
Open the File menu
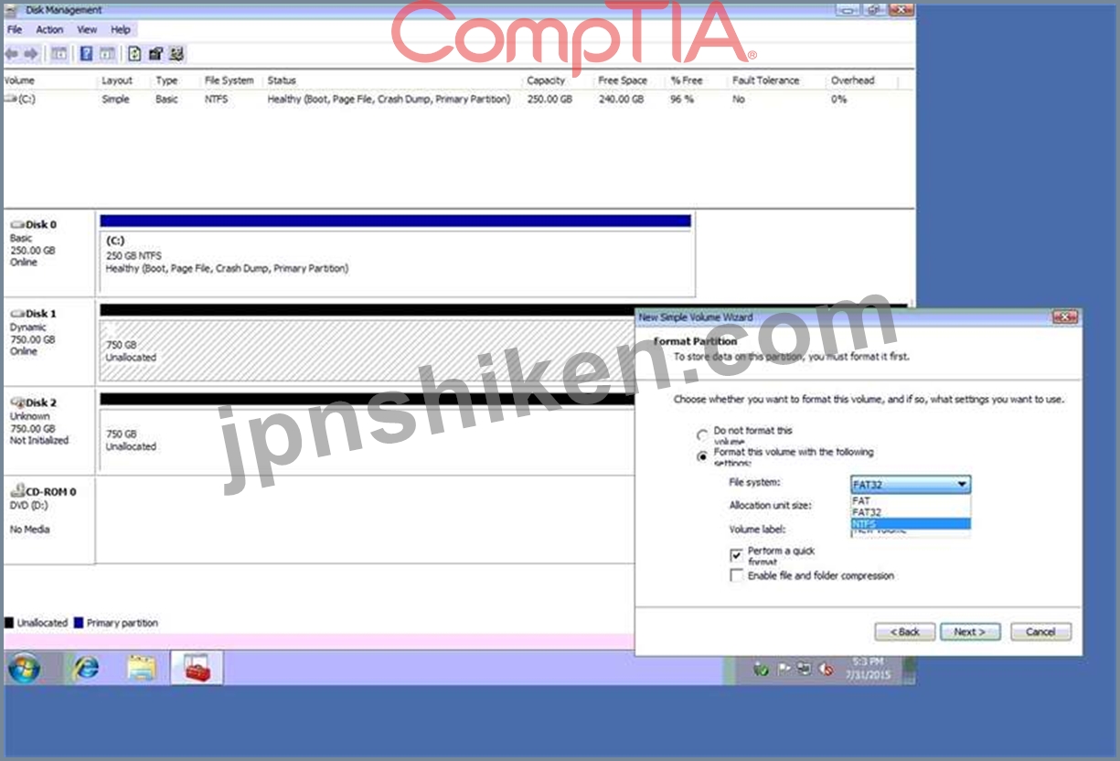15,30
